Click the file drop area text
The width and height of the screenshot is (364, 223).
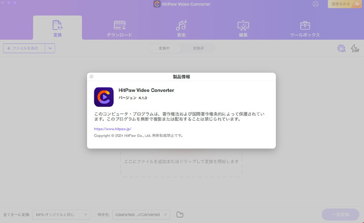[x=181, y=161]
